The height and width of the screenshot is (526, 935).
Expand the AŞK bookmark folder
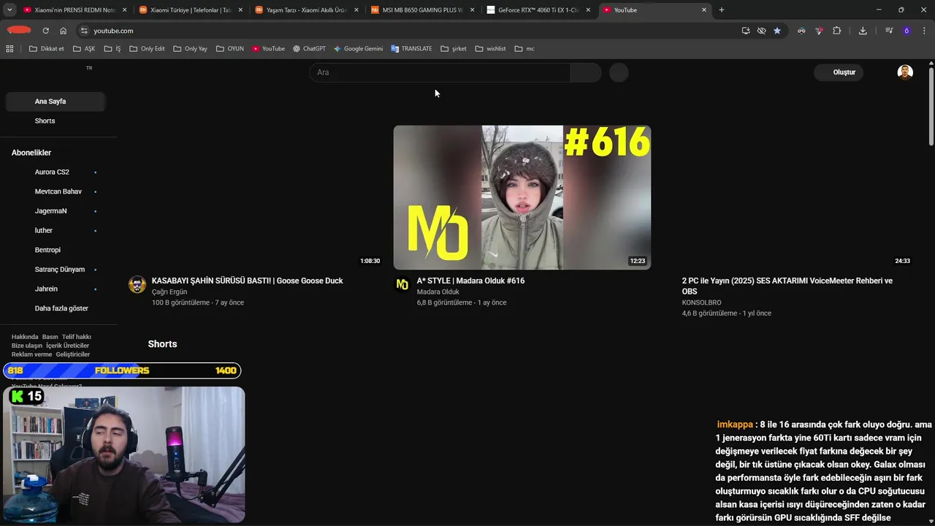pos(84,49)
